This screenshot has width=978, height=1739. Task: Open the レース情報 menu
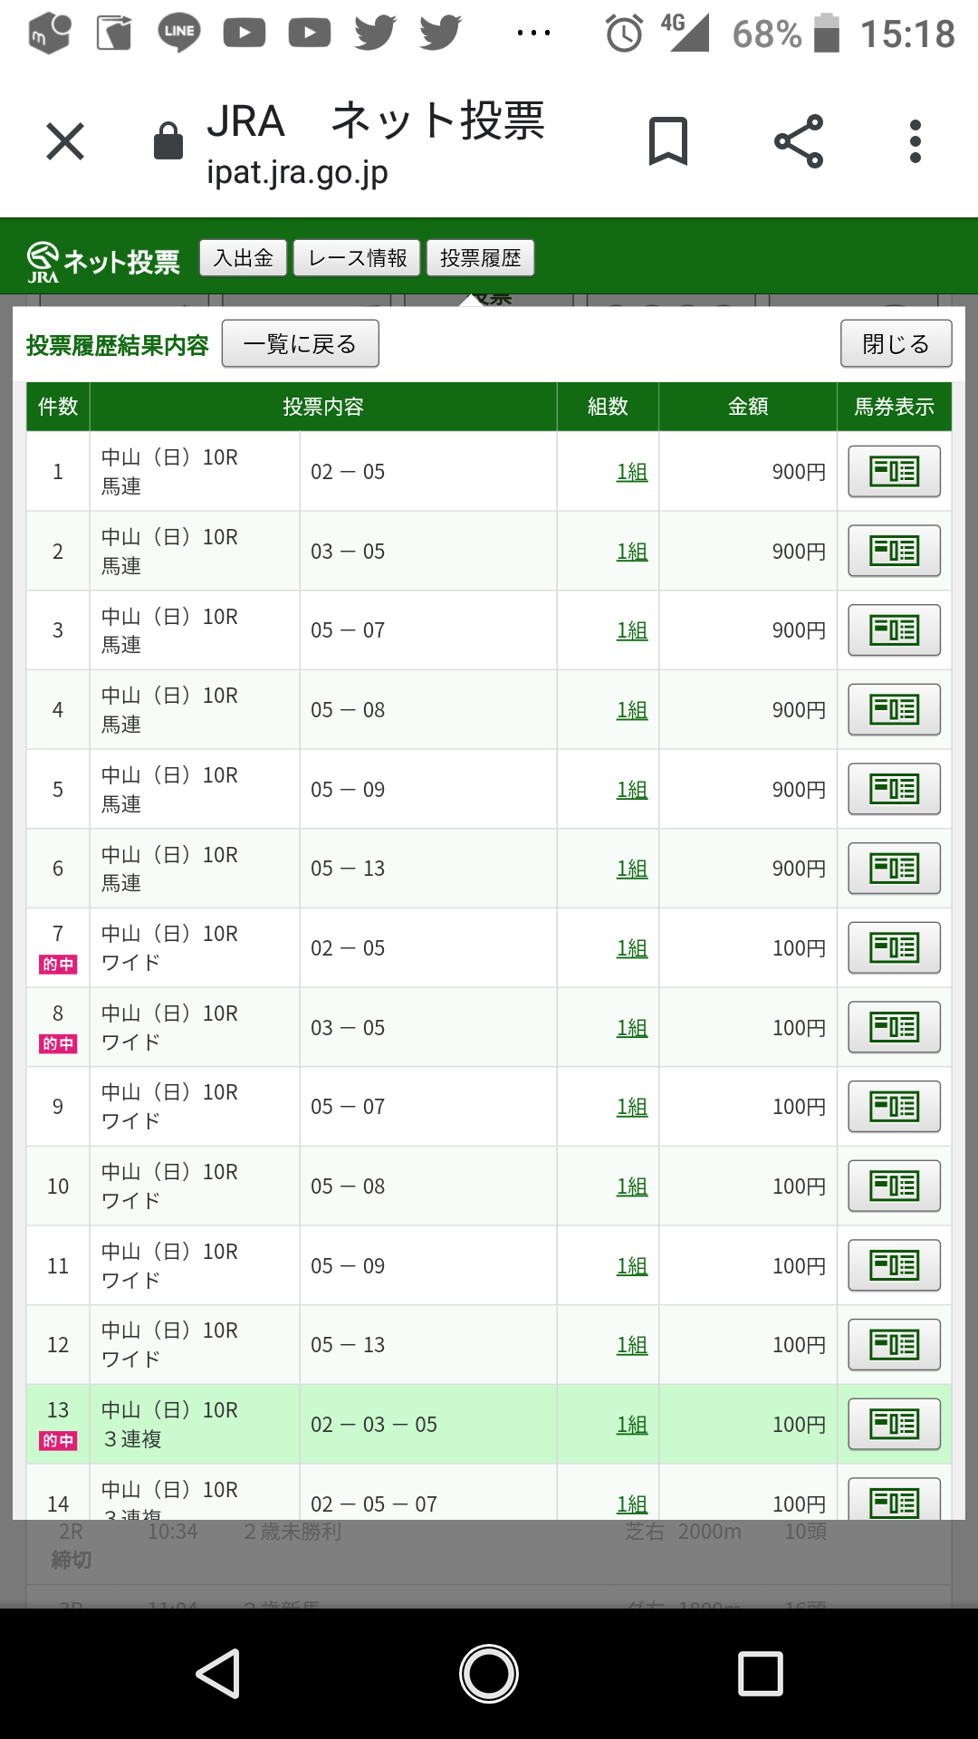[357, 258]
